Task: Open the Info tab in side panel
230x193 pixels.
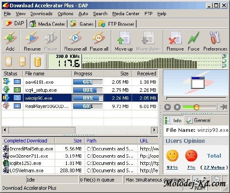Action: tap(173, 120)
